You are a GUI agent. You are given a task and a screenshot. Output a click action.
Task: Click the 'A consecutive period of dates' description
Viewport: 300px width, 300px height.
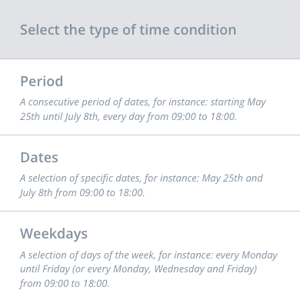tap(143, 109)
